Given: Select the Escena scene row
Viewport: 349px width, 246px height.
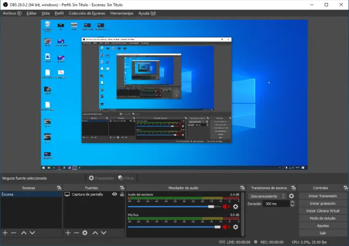Looking at the screenshot, I should [x=31, y=194].
